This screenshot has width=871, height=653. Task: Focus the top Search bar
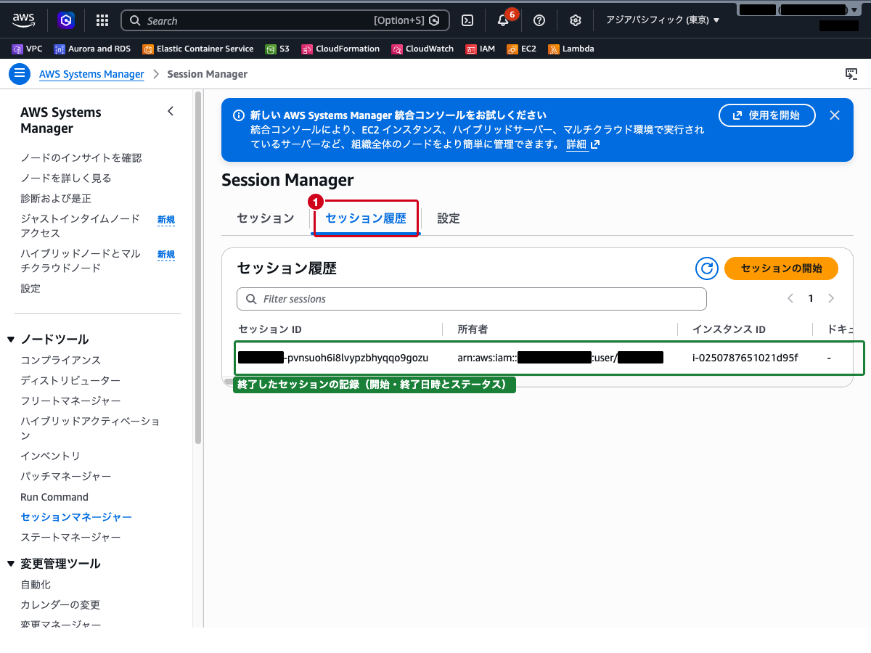[x=285, y=20]
